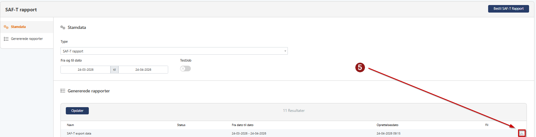Go to Genererede rapporter in the sidebar
Image resolution: width=536 pixels, height=137 pixels.
point(27,39)
